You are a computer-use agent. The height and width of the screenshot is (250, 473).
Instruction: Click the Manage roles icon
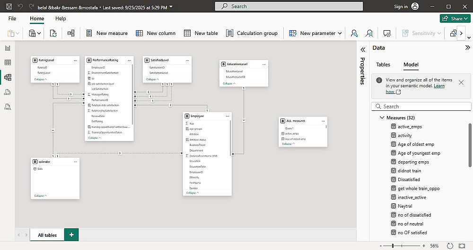pos(354,33)
